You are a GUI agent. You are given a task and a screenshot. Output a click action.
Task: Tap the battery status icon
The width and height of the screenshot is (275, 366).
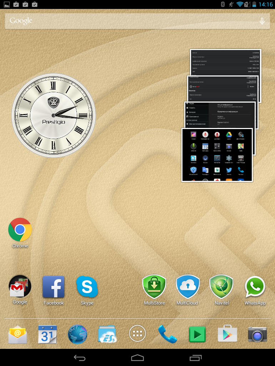tap(254, 4)
